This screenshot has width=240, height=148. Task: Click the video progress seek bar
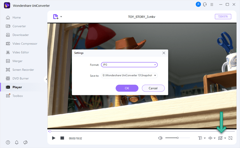coord(142,131)
